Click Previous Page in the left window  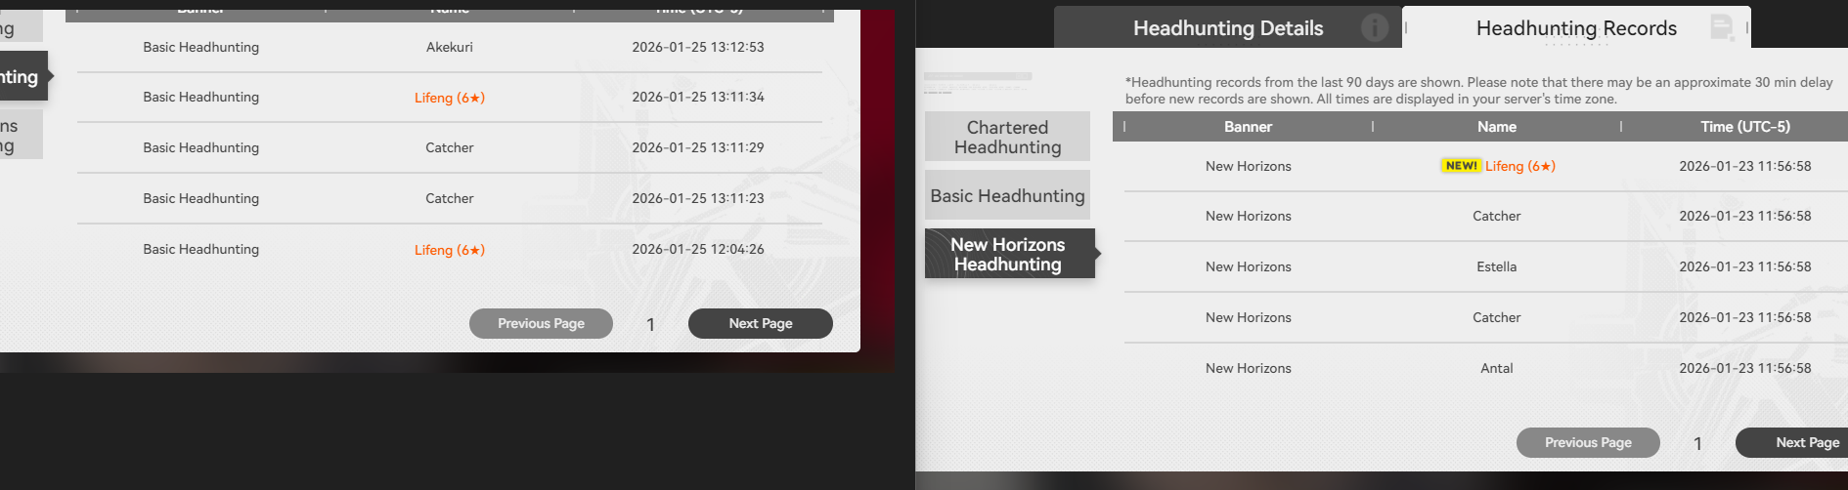pyautogui.click(x=541, y=323)
